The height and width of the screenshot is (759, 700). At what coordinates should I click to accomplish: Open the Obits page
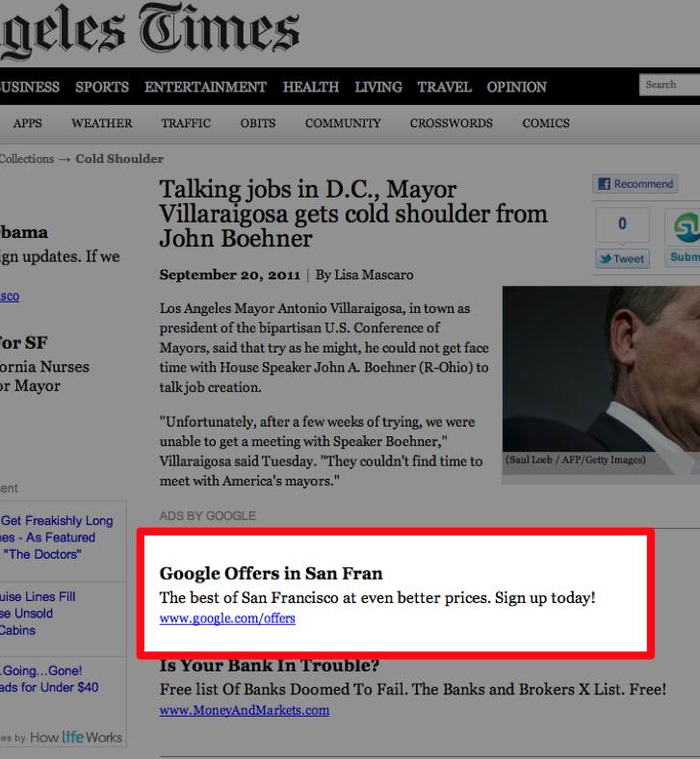pos(258,123)
